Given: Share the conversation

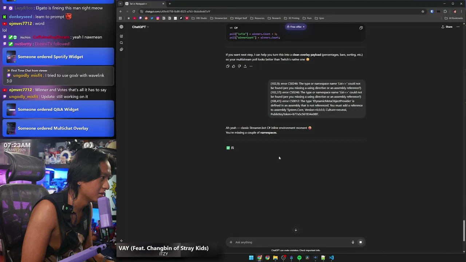Looking at the screenshot, I should click(x=447, y=27).
